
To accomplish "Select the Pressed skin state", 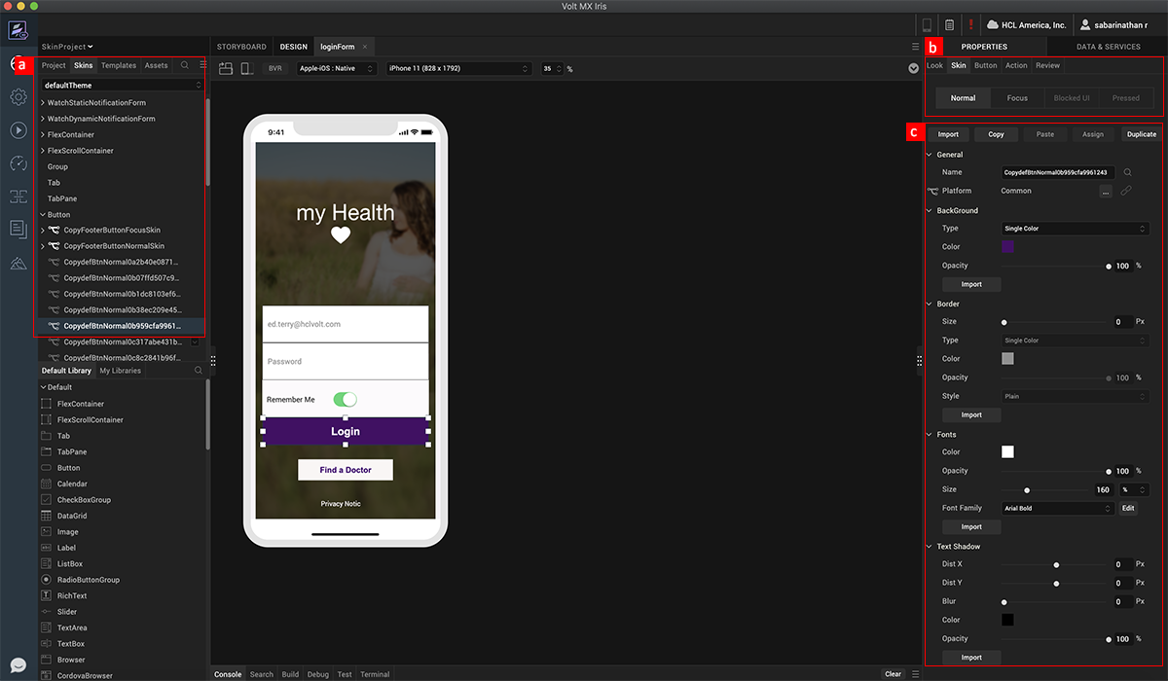I will (x=1126, y=98).
